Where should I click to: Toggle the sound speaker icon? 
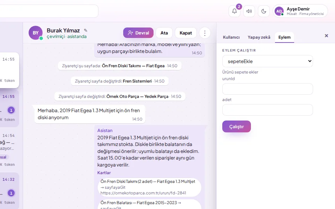coord(249,11)
